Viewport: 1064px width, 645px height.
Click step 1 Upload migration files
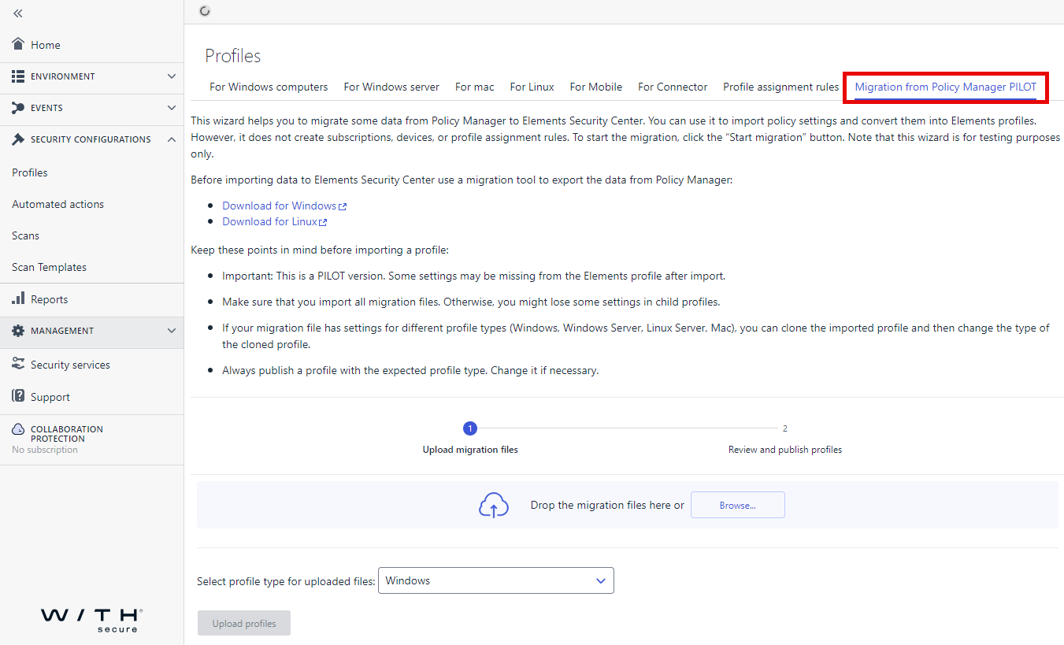(470, 439)
